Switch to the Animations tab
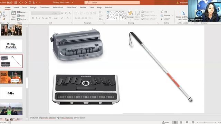The image size is (221, 124). 58,8
